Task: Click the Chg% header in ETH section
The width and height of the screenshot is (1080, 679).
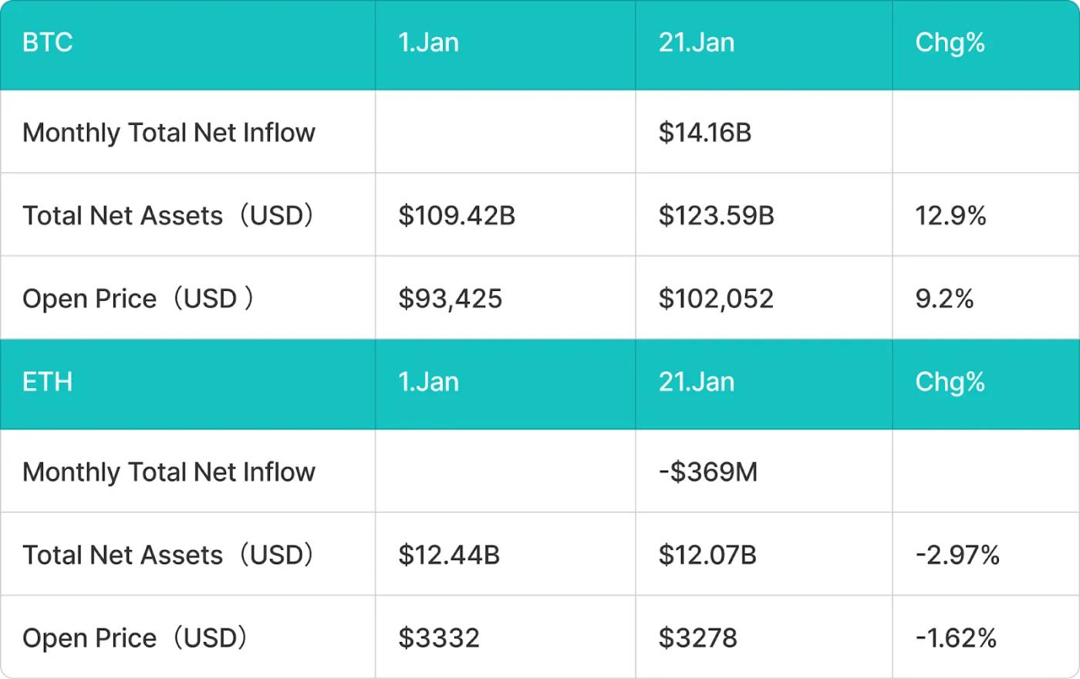Action: click(x=950, y=382)
